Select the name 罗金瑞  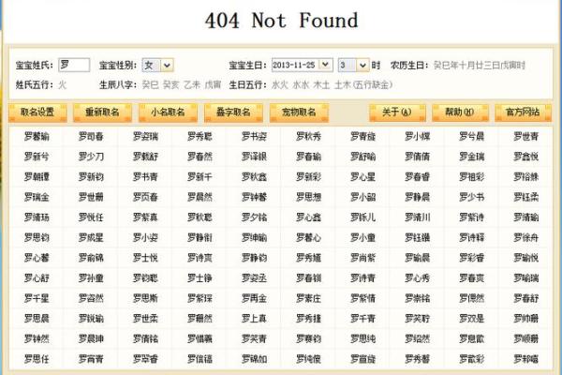(x=472, y=157)
